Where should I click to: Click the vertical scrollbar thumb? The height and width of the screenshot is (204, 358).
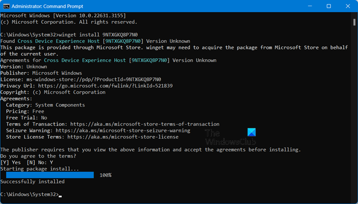tap(354, 23)
